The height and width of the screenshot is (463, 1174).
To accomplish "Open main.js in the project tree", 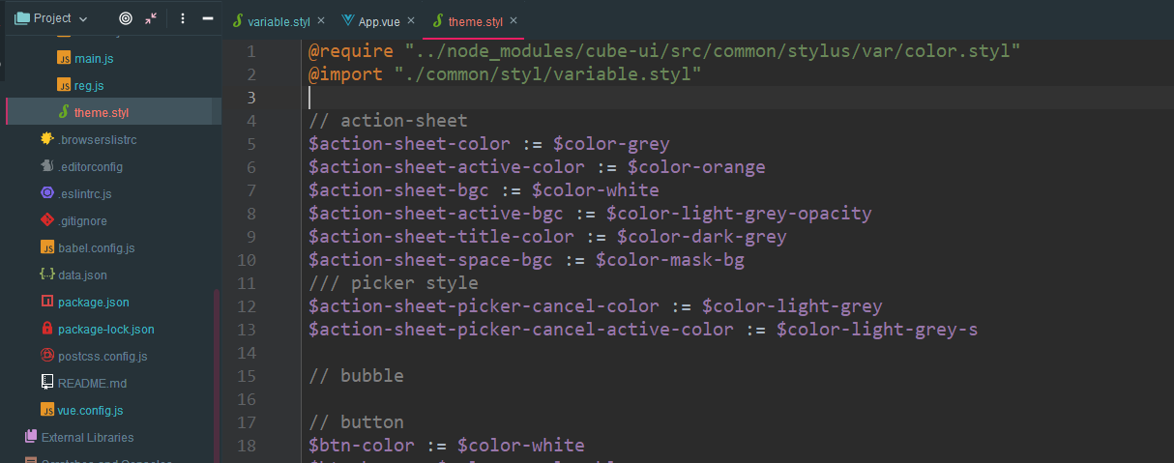I will click(94, 59).
